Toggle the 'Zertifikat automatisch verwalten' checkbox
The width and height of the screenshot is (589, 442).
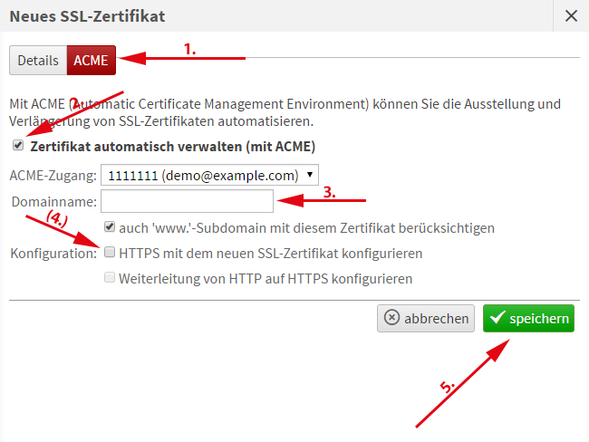[18, 145]
